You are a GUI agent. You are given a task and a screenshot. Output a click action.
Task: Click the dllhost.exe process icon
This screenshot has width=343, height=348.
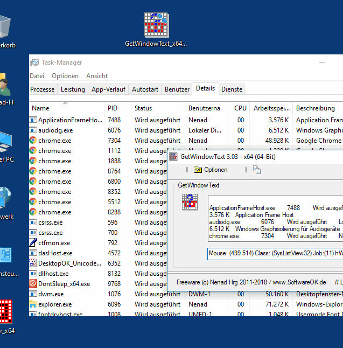[x=33, y=273]
